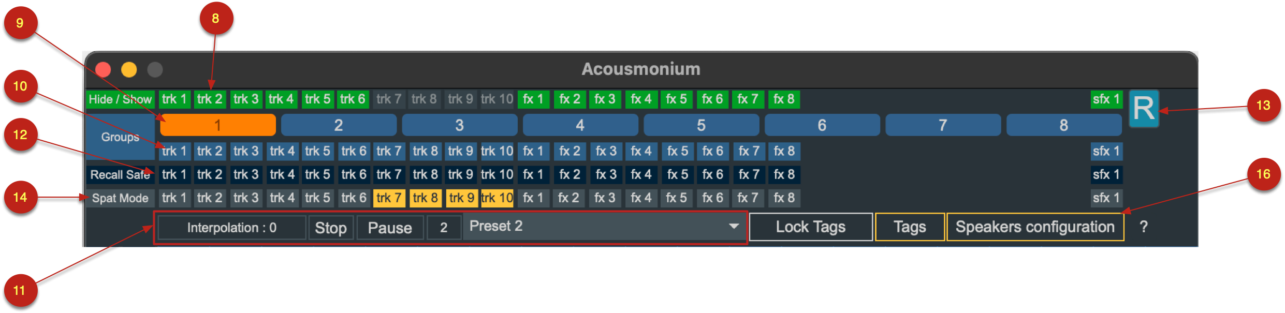Toggle trk 1 in Spat Mode row
1285x313 pixels.
tap(174, 198)
